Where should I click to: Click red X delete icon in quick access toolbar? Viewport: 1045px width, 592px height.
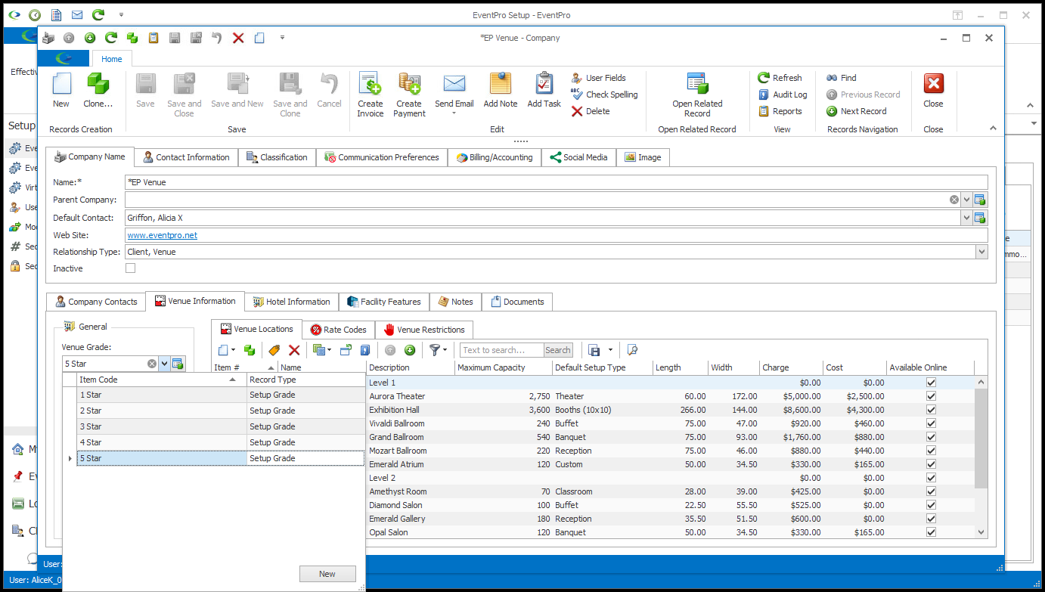click(238, 38)
